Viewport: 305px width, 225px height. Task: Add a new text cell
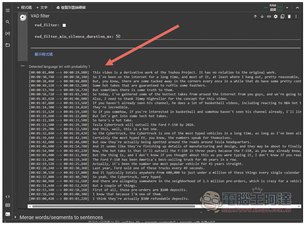pyautogui.click(x=42, y=7)
